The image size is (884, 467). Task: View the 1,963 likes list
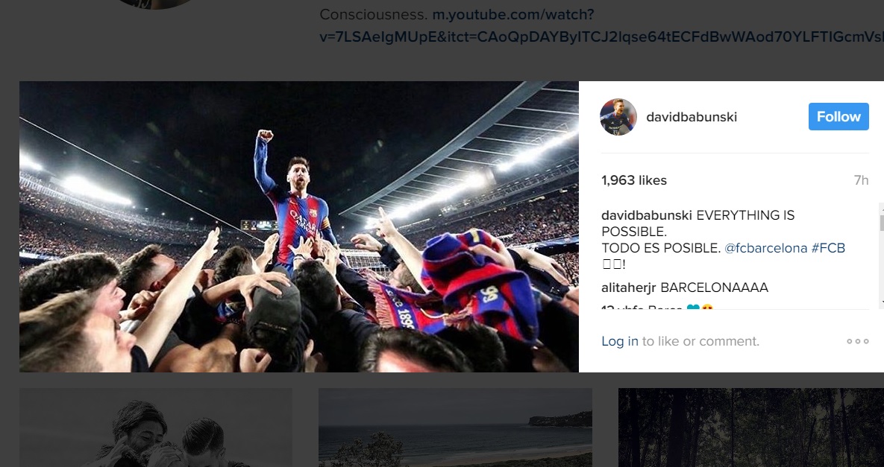click(634, 180)
